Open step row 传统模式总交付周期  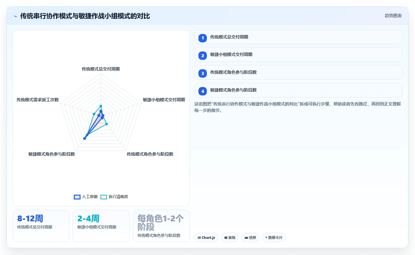click(298, 37)
